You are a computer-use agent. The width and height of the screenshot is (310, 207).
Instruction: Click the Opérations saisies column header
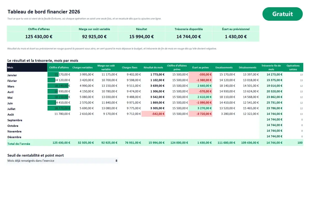pos(293,67)
